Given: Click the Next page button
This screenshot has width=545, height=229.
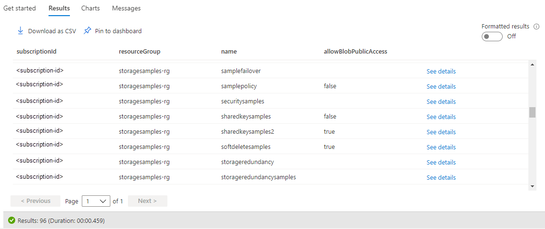Looking at the screenshot, I should [147, 201].
